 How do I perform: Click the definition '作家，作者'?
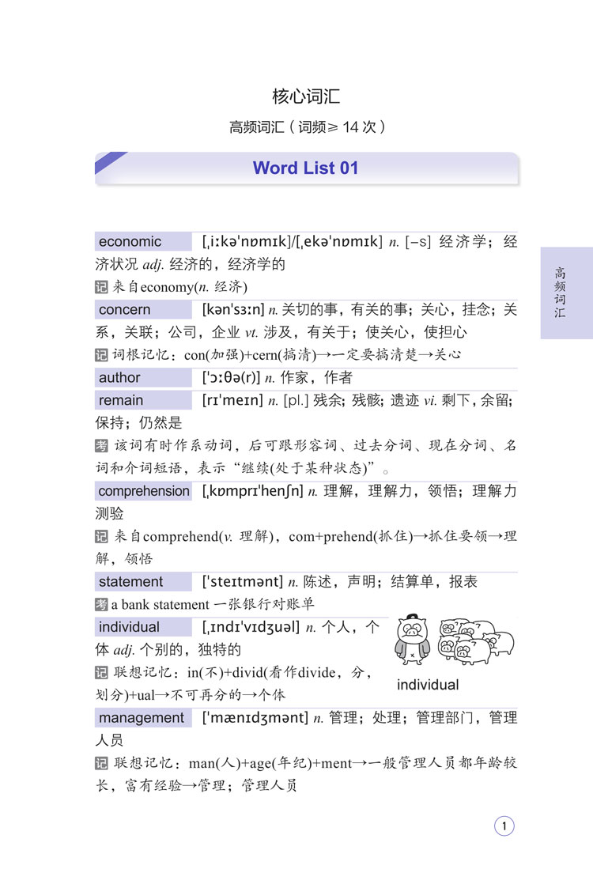(x=316, y=378)
